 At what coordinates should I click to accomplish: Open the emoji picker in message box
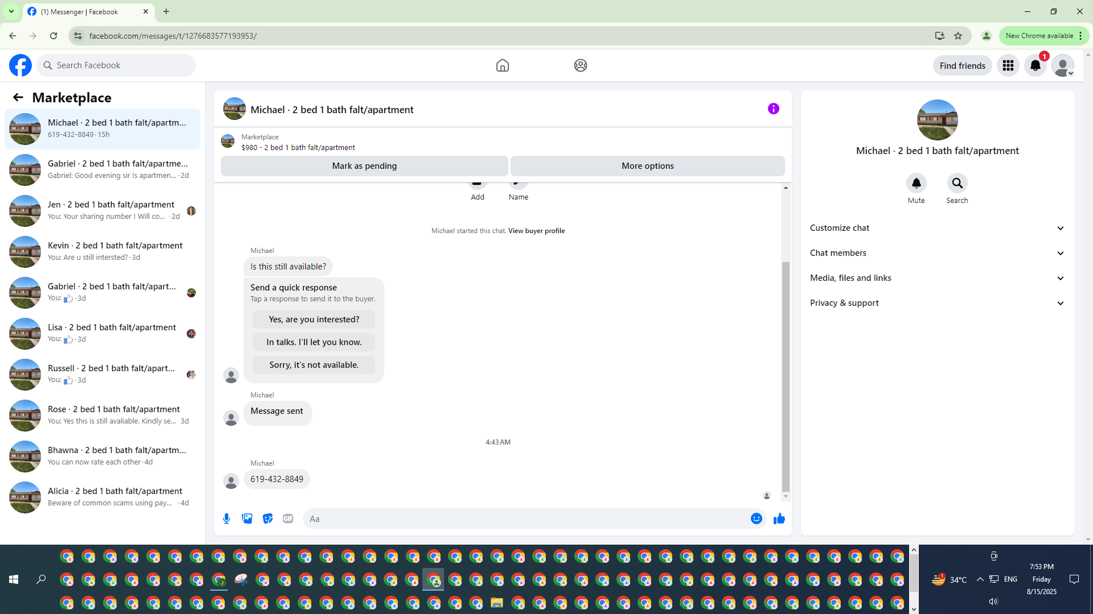(756, 518)
